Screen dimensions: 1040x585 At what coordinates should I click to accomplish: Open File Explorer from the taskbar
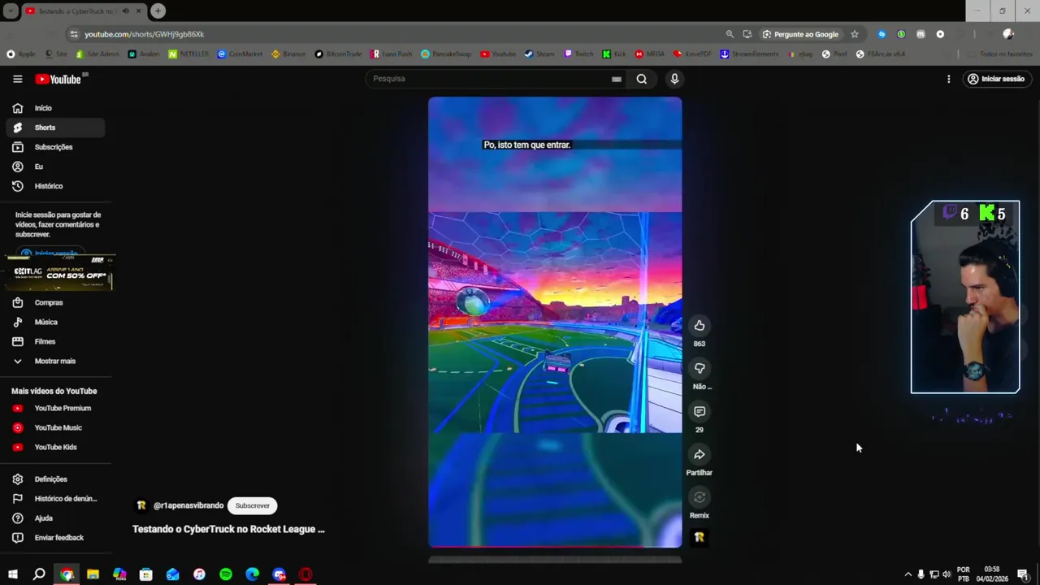point(93,574)
